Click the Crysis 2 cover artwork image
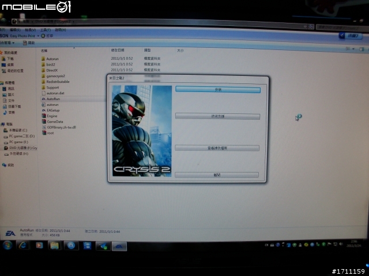Image resolution: width=369 pixels, height=276 pixels. coord(142,131)
